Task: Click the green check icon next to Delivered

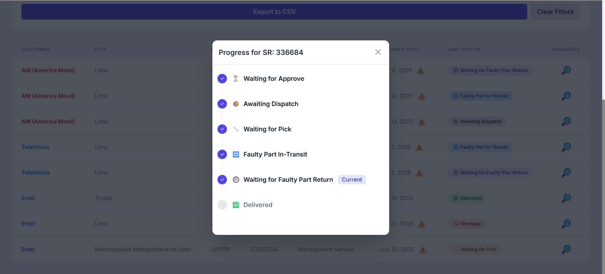Action: pos(236,205)
